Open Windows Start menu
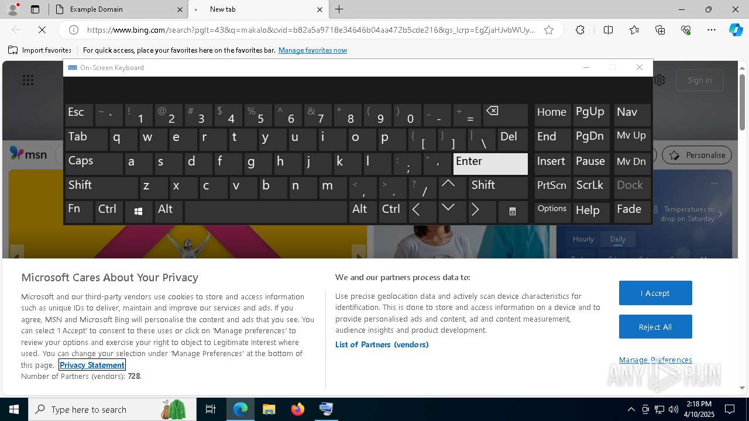The width and height of the screenshot is (749, 421). 14,409
